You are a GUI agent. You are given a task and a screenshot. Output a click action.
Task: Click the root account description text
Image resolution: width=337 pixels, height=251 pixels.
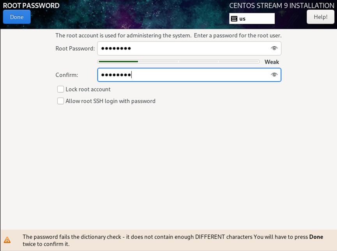(168, 35)
